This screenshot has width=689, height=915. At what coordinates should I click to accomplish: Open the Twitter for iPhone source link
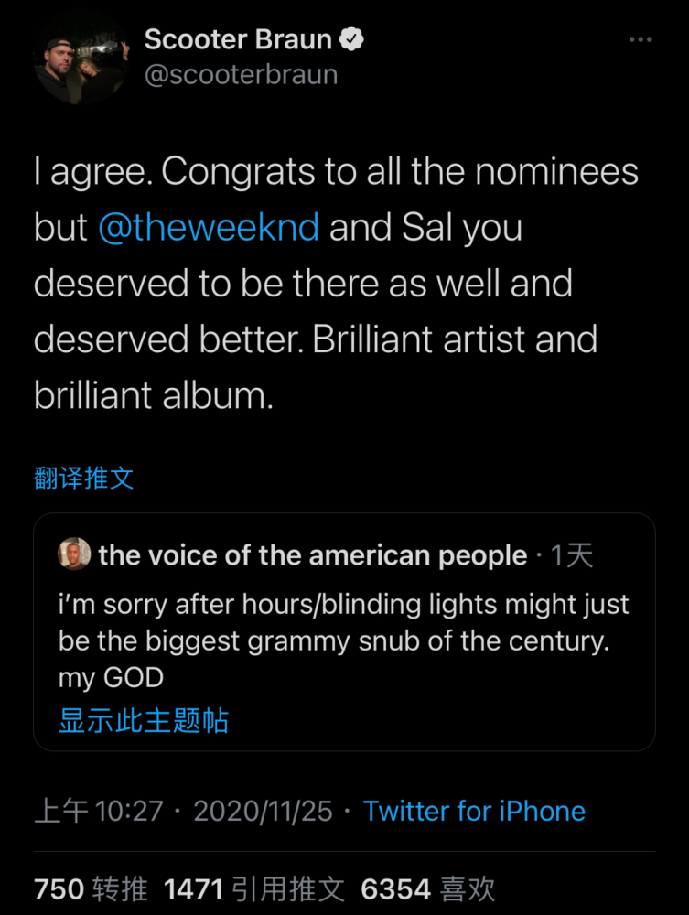(x=474, y=811)
